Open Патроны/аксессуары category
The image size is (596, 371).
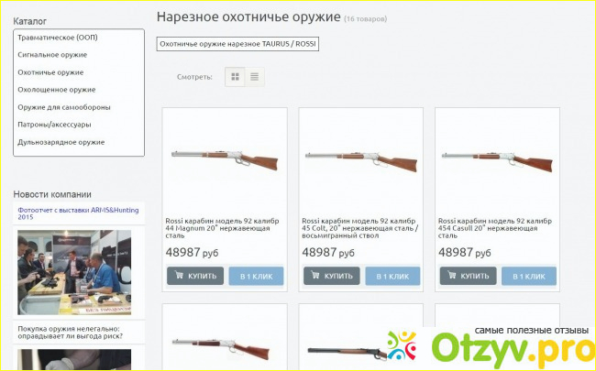(54, 125)
